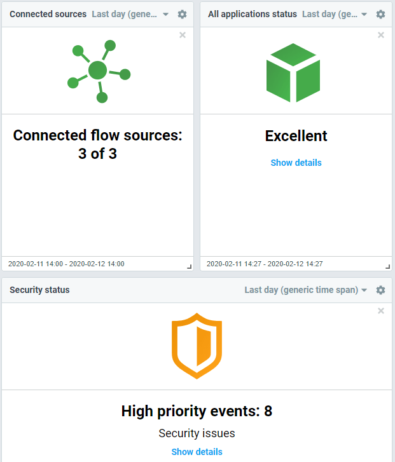The width and height of the screenshot is (395, 462).
Task: Remove the All applications status widget
Action: pyautogui.click(x=381, y=35)
